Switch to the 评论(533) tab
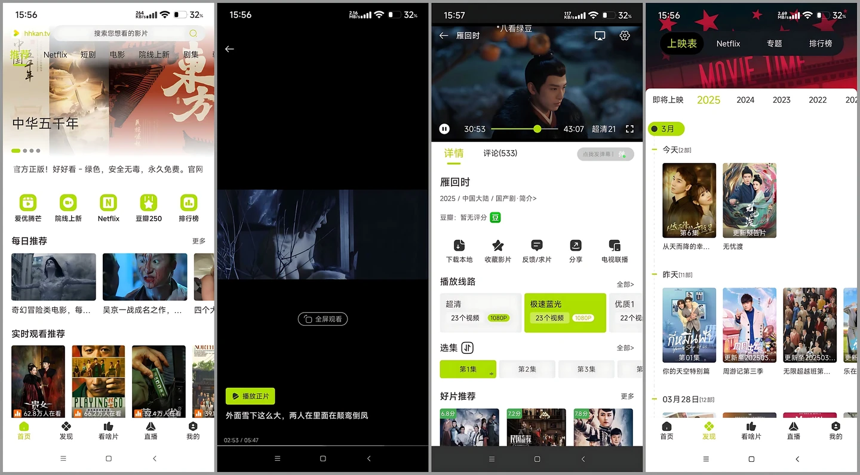 500,153
